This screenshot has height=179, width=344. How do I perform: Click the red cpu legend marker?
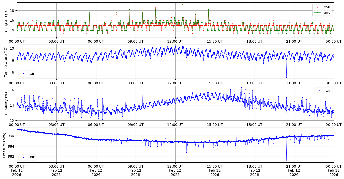[318, 7]
